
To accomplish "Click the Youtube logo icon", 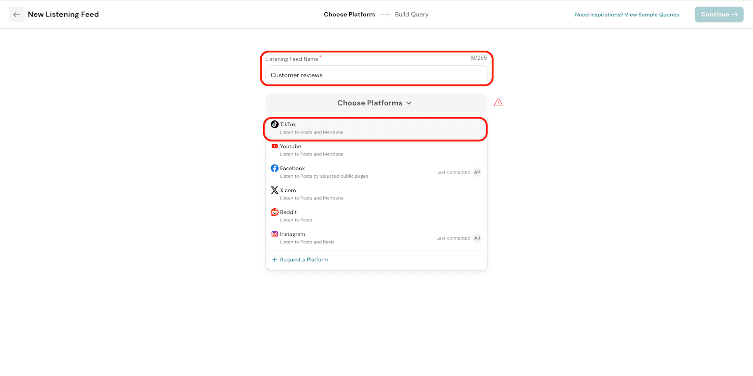I will pos(274,146).
